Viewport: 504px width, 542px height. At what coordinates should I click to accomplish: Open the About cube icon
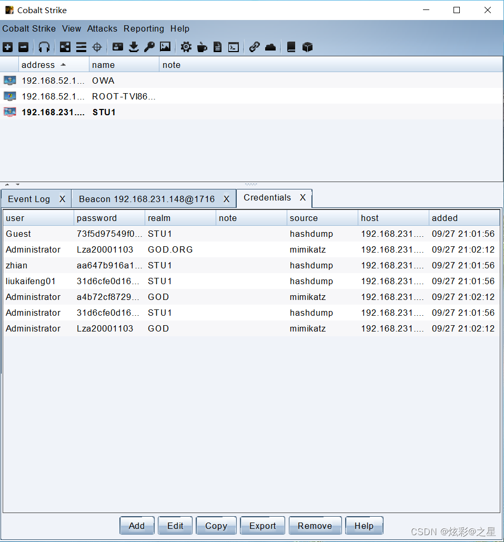tap(307, 47)
